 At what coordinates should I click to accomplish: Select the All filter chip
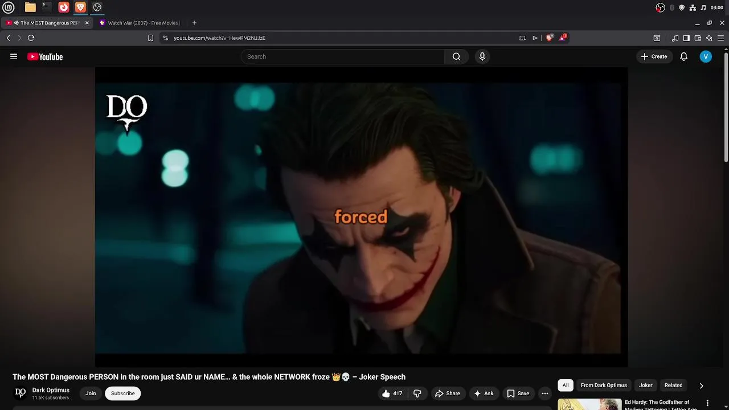coord(566,386)
